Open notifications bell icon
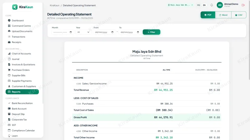 click(x=212, y=5)
